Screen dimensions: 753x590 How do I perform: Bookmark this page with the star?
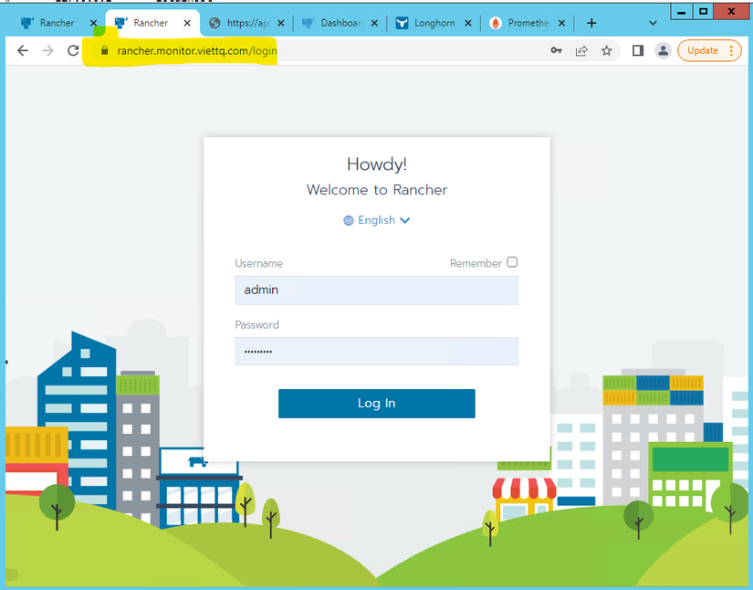pyautogui.click(x=607, y=50)
